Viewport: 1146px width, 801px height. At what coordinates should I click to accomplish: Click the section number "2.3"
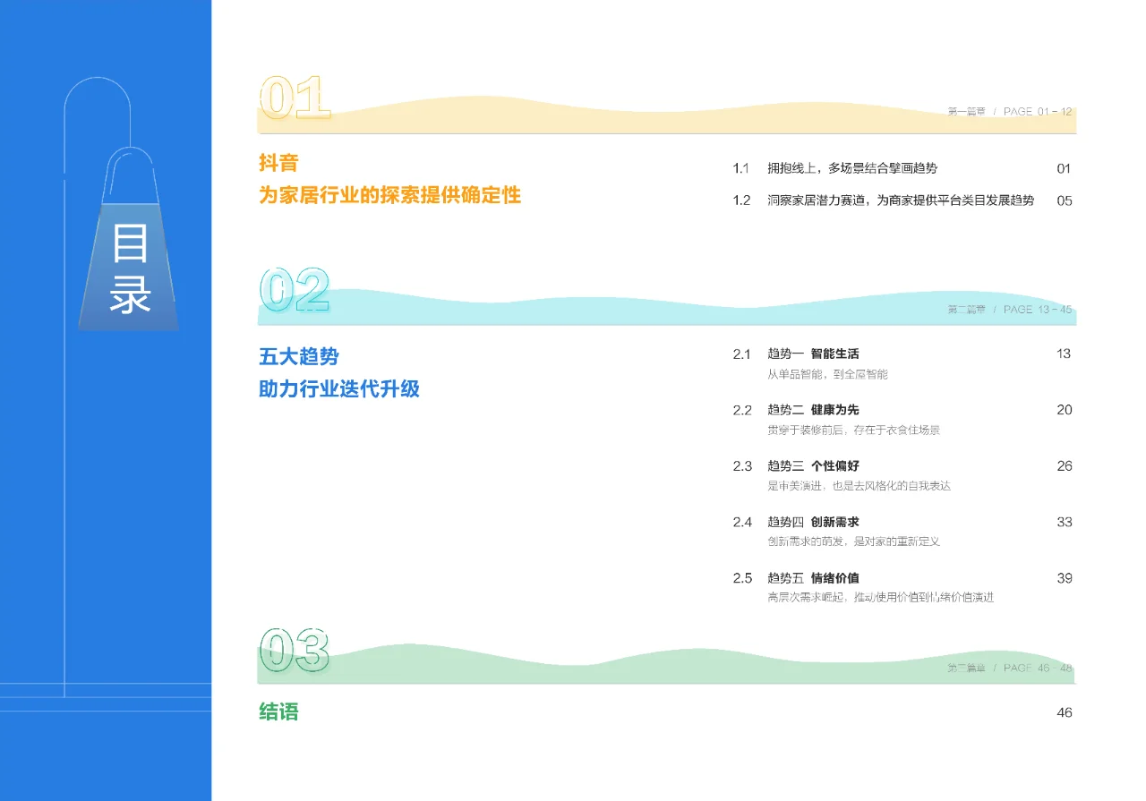(x=741, y=466)
